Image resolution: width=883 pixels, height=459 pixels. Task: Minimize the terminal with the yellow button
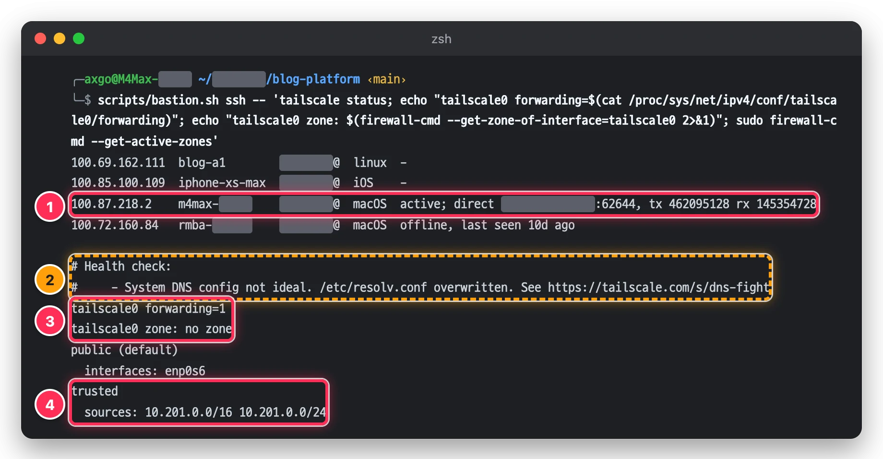click(x=60, y=38)
